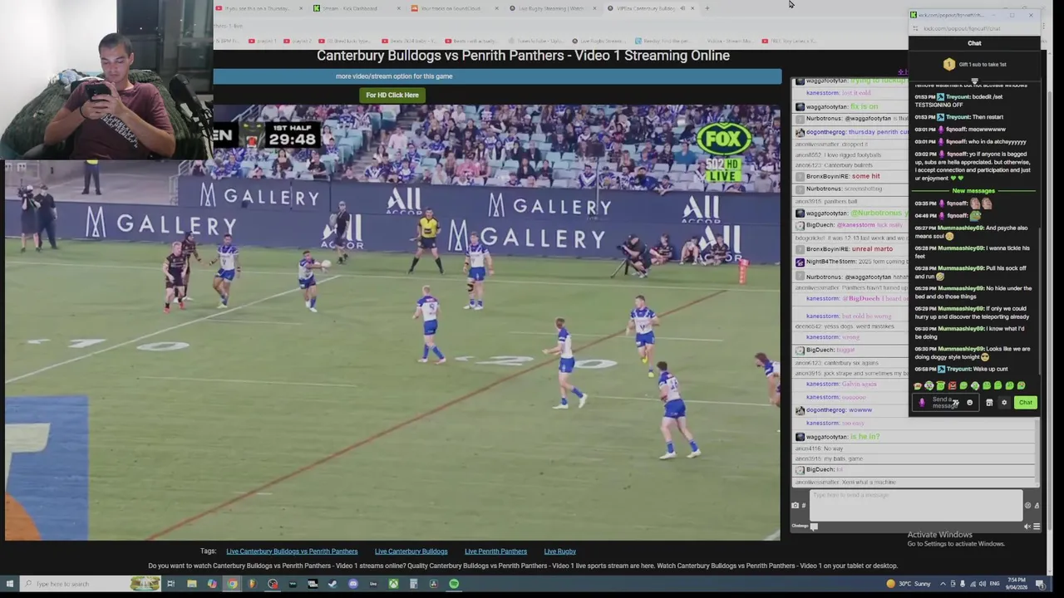Send message with green Chat button

tap(1026, 403)
